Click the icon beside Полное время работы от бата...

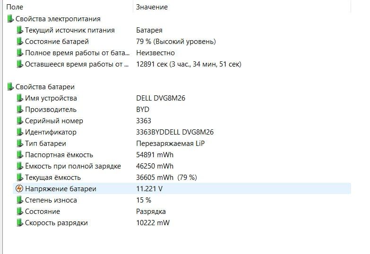19,53
